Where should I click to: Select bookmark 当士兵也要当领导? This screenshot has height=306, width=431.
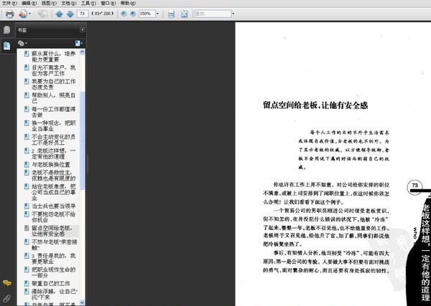(53, 206)
